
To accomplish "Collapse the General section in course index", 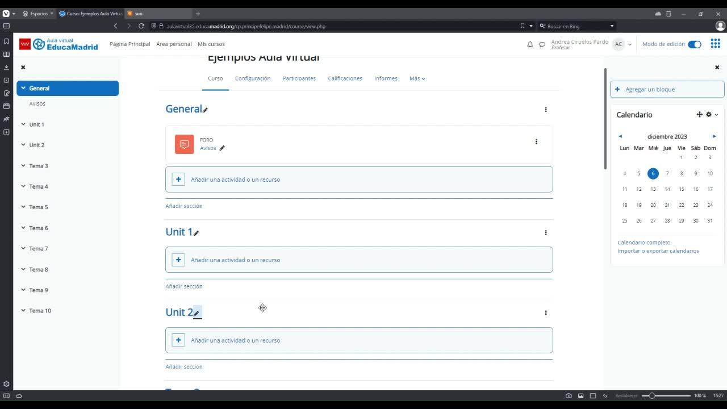I will 23,88.
